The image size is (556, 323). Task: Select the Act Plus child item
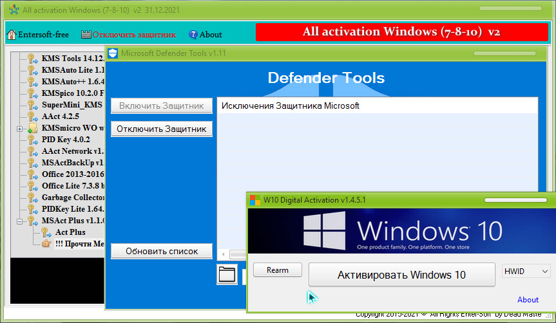coord(70,232)
